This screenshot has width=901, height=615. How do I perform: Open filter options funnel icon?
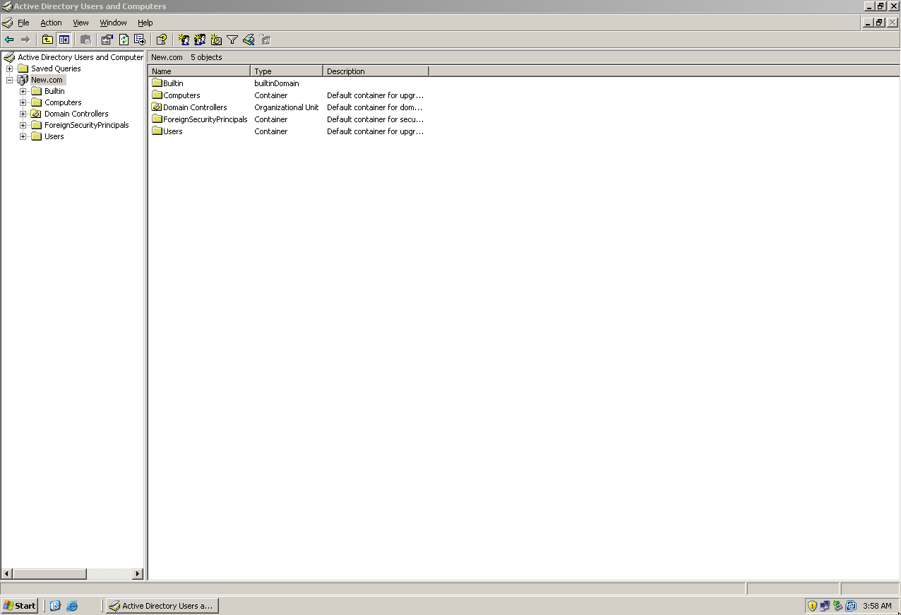click(x=232, y=40)
